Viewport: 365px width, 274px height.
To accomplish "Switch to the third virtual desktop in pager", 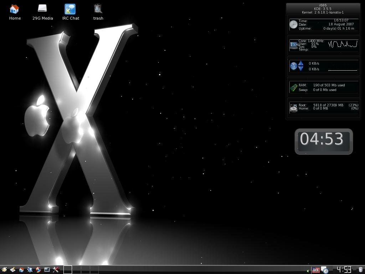I will pyautogui.click(x=86, y=270).
